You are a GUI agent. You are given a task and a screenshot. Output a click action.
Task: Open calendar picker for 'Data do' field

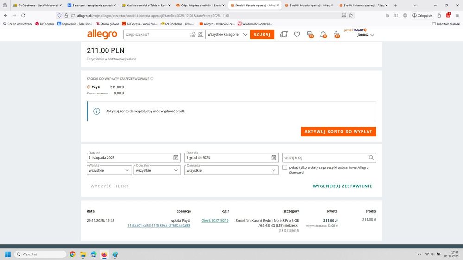(273, 158)
